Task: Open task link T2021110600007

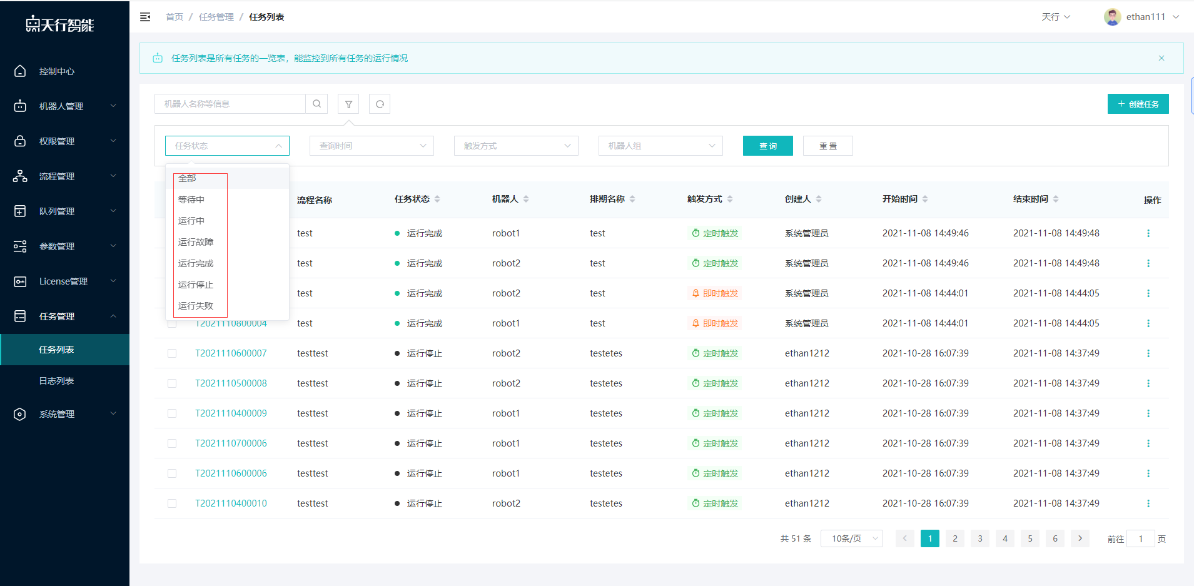Action: point(231,353)
